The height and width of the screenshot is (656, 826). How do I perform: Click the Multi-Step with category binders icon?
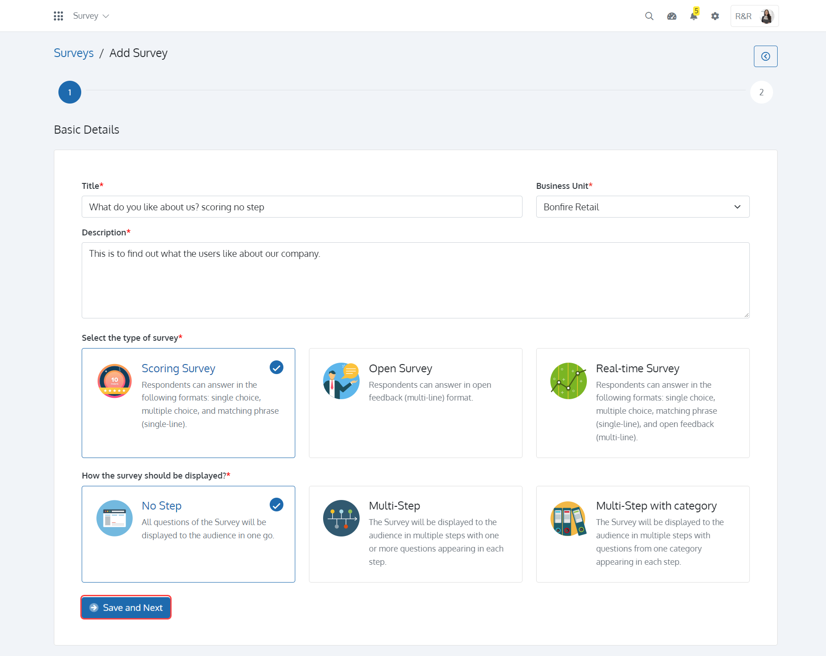tap(568, 518)
